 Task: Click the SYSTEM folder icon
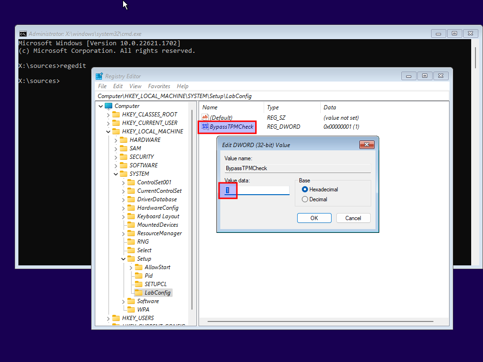click(x=124, y=174)
